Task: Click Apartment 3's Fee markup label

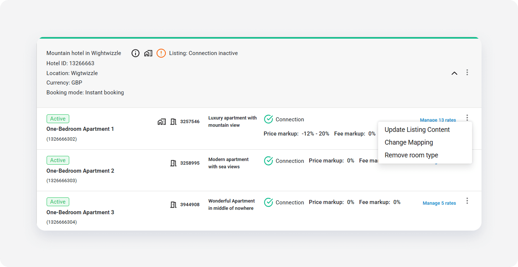Action: [375, 202]
